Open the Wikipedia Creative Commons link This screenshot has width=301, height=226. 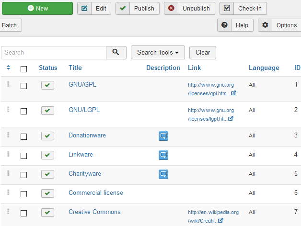[x=213, y=216]
